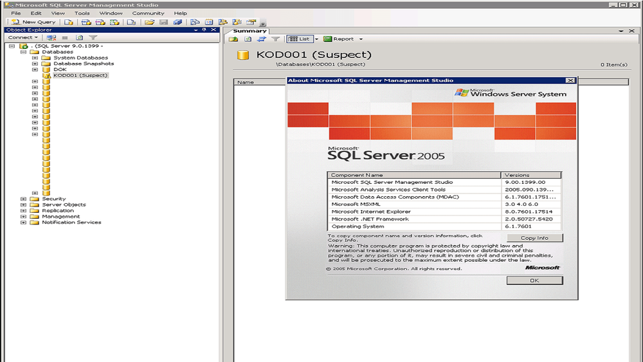
Task: Click the Copy Info button
Action: point(534,238)
